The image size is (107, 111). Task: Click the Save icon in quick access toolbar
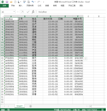point(7,2)
